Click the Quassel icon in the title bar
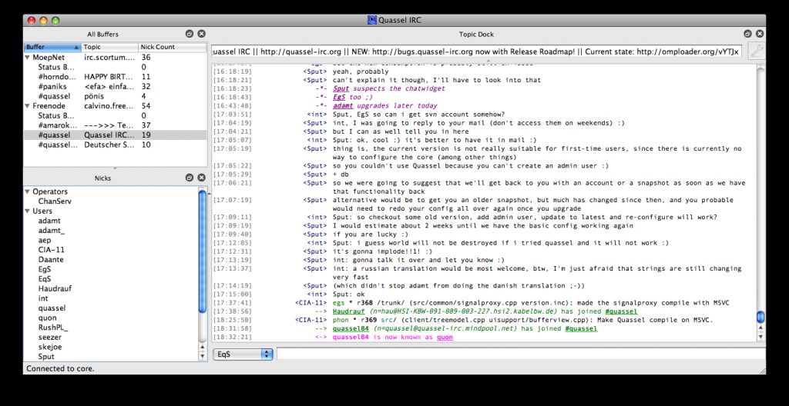 pyautogui.click(x=372, y=20)
